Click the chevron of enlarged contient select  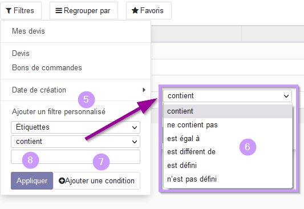286,96
